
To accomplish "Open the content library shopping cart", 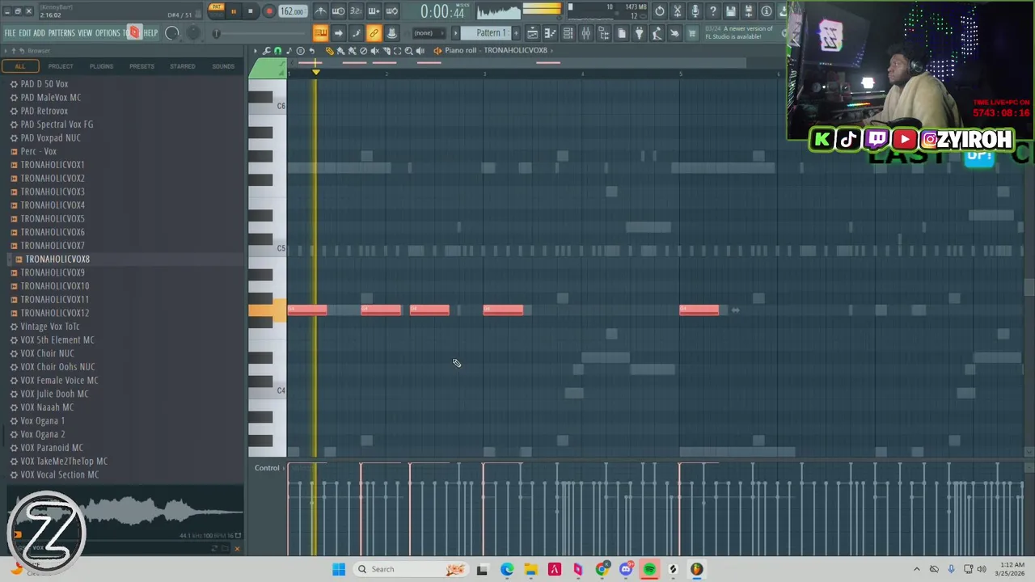I will tap(692, 33).
